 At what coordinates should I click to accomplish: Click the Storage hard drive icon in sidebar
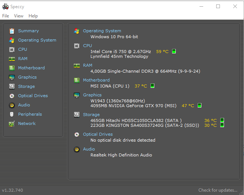12,86
